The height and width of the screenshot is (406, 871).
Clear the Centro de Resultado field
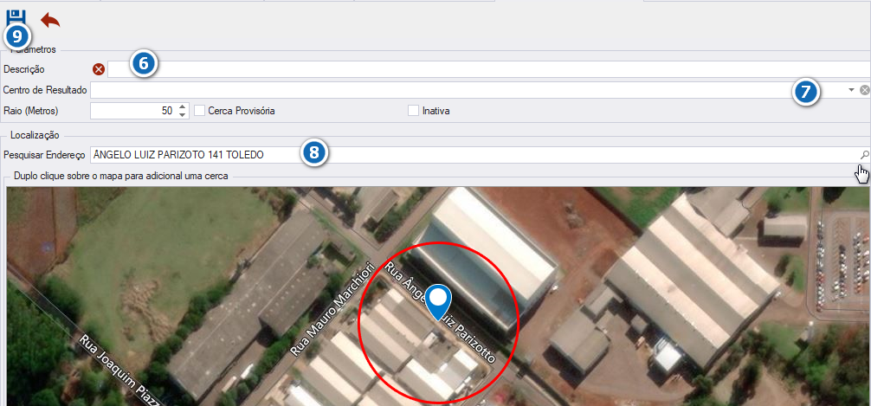point(864,90)
